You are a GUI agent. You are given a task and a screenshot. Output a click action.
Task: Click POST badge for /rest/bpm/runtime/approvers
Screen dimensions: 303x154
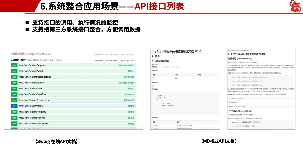tap(14, 65)
